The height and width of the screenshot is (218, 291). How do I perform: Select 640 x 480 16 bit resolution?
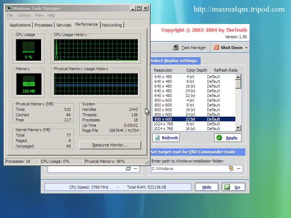(x=194, y=86)
